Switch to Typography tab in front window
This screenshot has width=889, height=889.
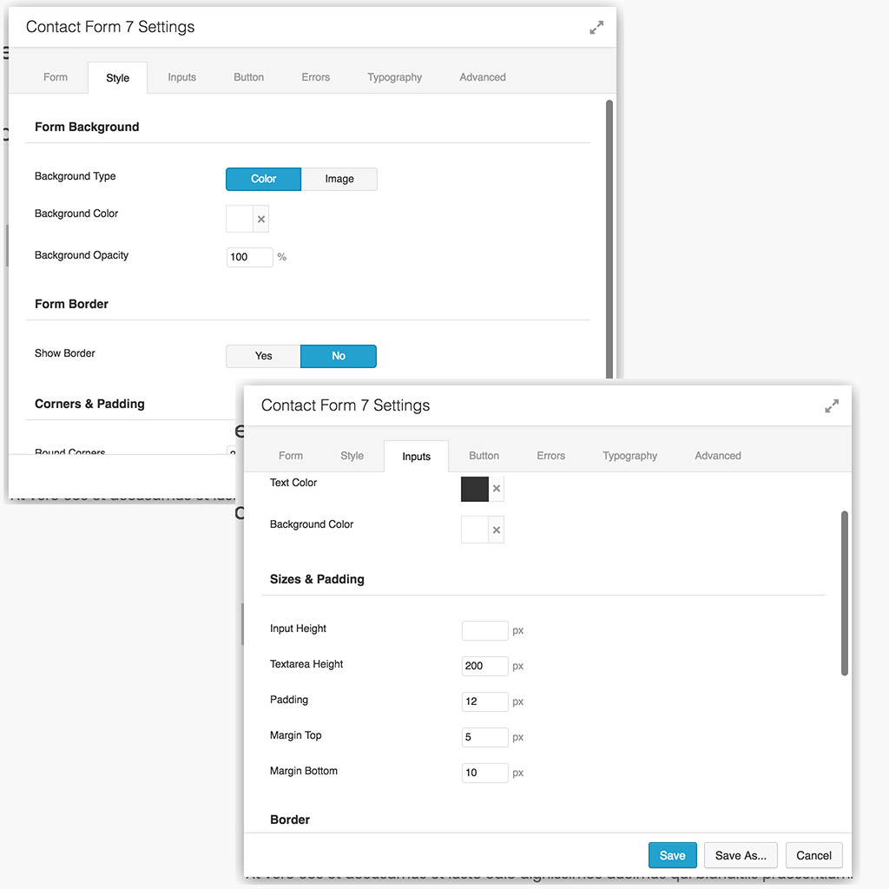click(630, 456)
